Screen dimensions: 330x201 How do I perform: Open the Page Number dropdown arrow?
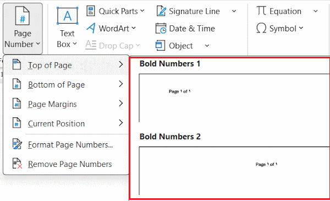(x=38, y=44)
